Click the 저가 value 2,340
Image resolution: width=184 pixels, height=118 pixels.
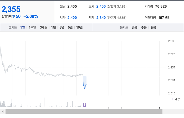click(x=101, y=18)
